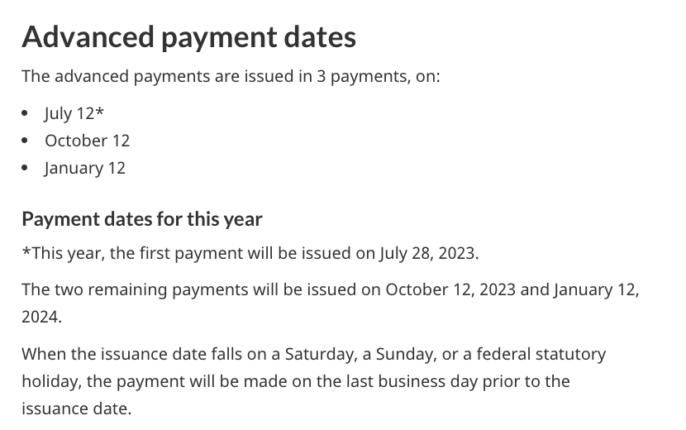Select the 'January 12' list item
The image size is (686, 430).
pos(85,168)
